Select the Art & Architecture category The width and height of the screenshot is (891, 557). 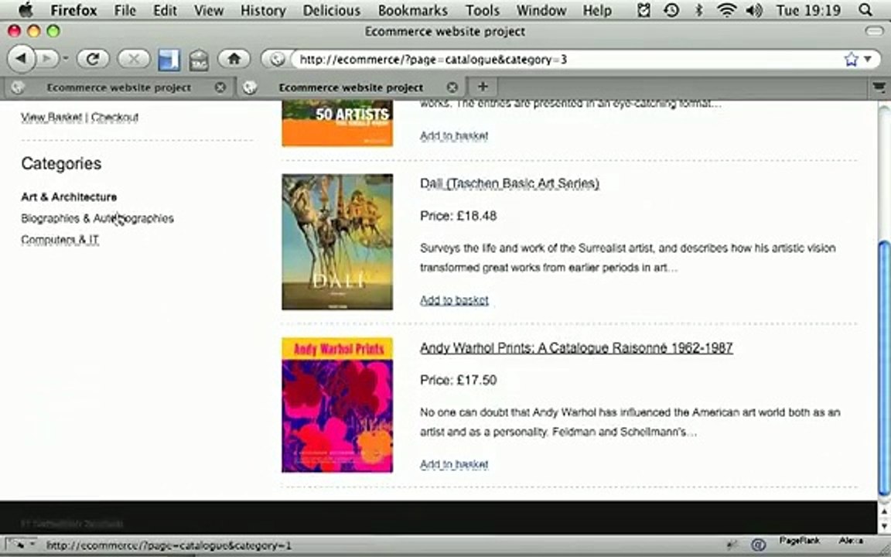tap(69, 197)
